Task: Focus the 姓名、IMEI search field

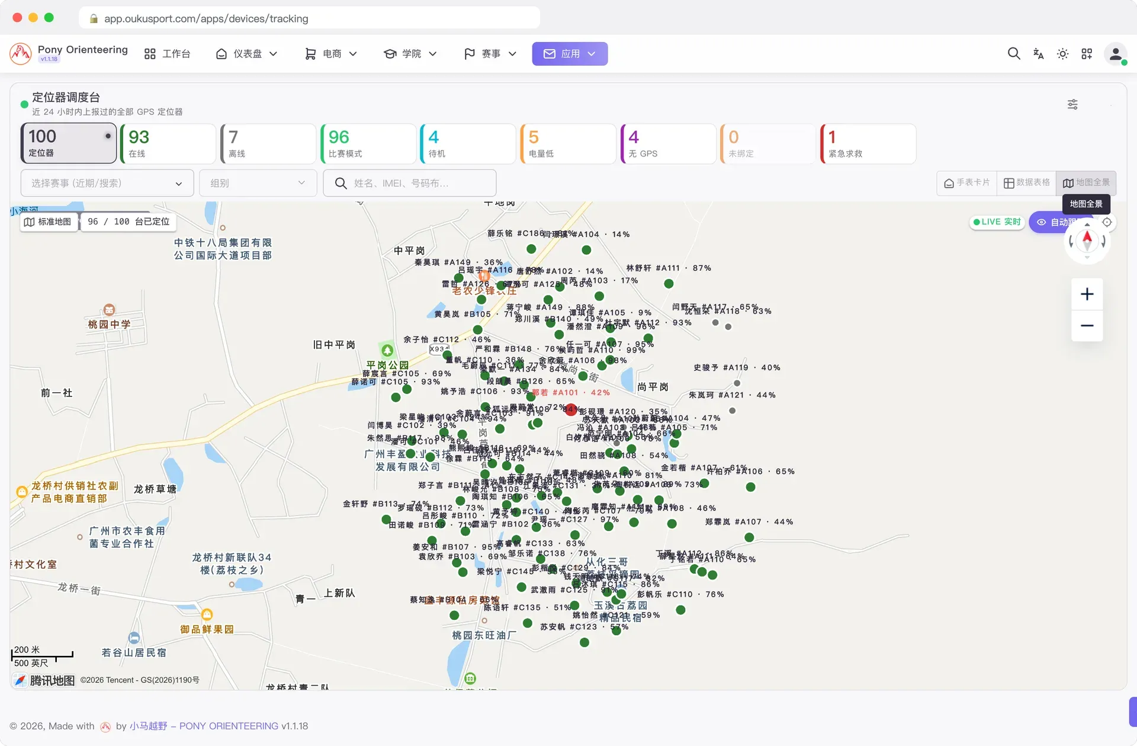Action: [410, 183]
